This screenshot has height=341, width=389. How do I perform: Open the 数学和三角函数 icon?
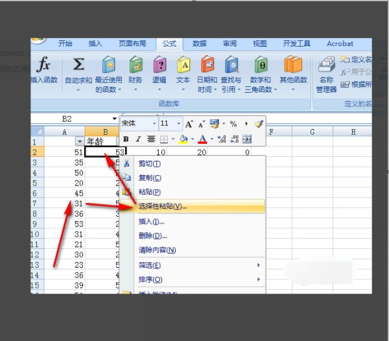(261, 64)
